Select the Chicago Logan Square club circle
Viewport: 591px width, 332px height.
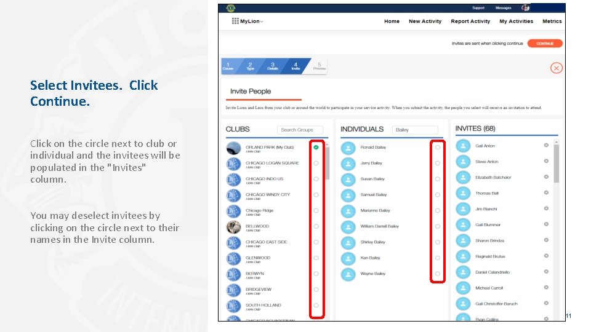pyautogui.click(x=316, y=163)
